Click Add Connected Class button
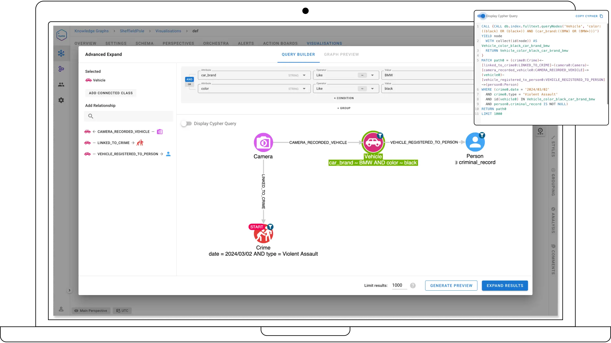This screenshot has height=343, width=611. (111, 93)
